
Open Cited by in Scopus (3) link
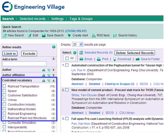(119, 84)
